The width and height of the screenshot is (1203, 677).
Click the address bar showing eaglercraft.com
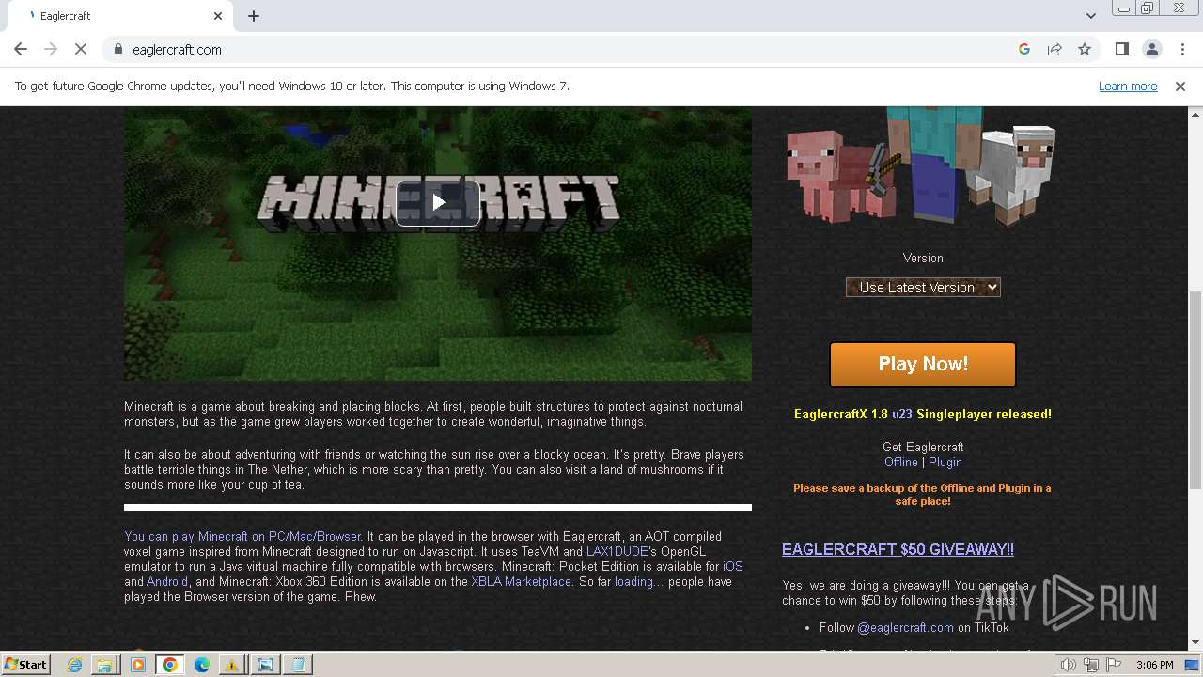pos(564,49)
